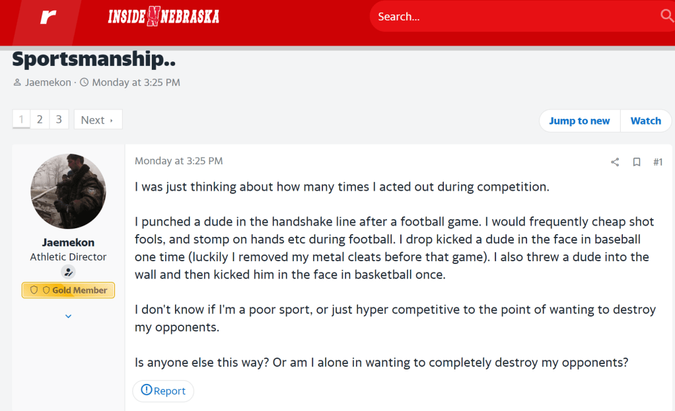This screenshot has width=675, height=411.
Task: Select page 1 in pagination
Action: [21, 119]
